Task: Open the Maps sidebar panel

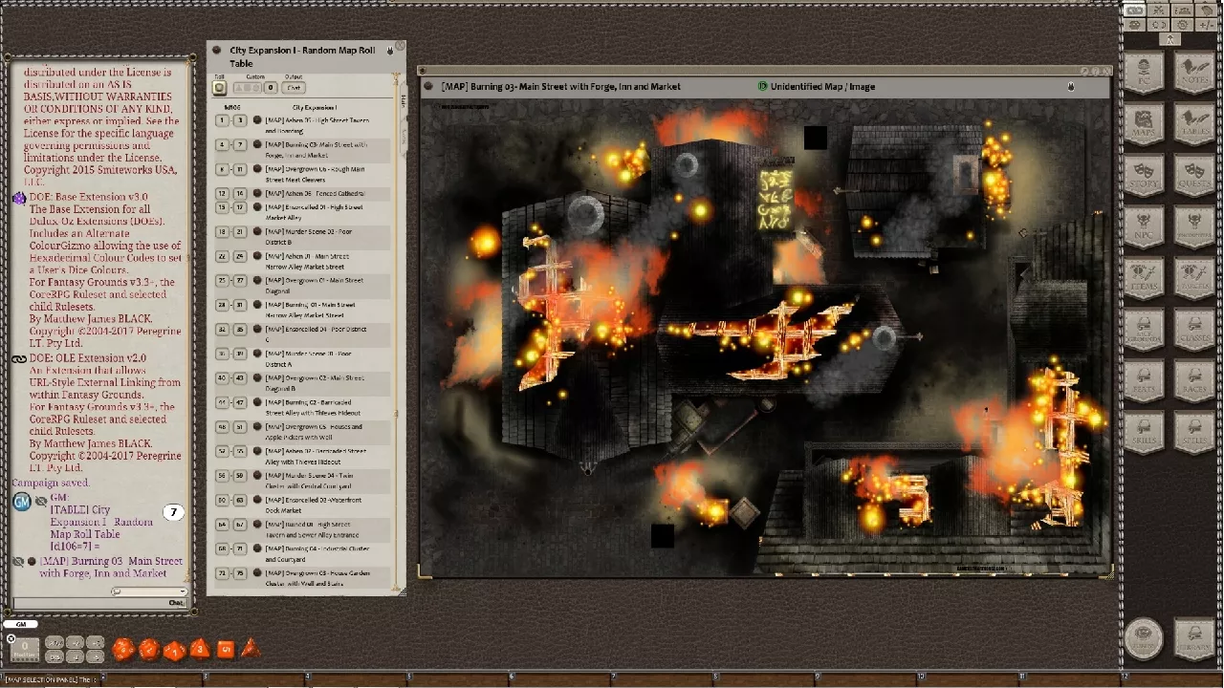Action: pos(1143,124)
